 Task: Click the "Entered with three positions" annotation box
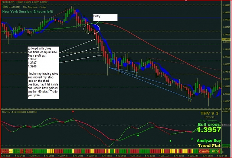point(43,73)
